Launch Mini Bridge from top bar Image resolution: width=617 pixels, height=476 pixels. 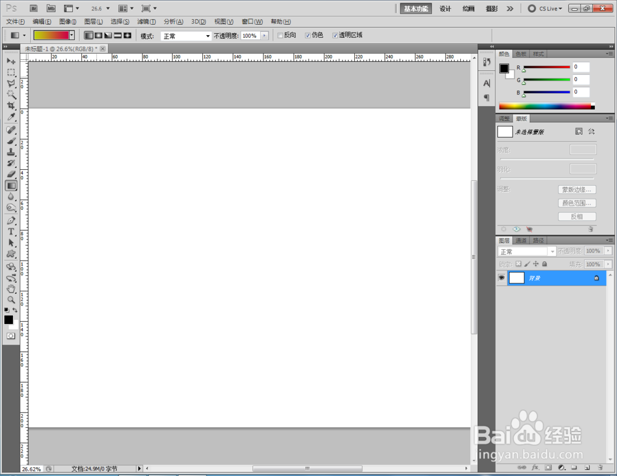click(51, 8)
